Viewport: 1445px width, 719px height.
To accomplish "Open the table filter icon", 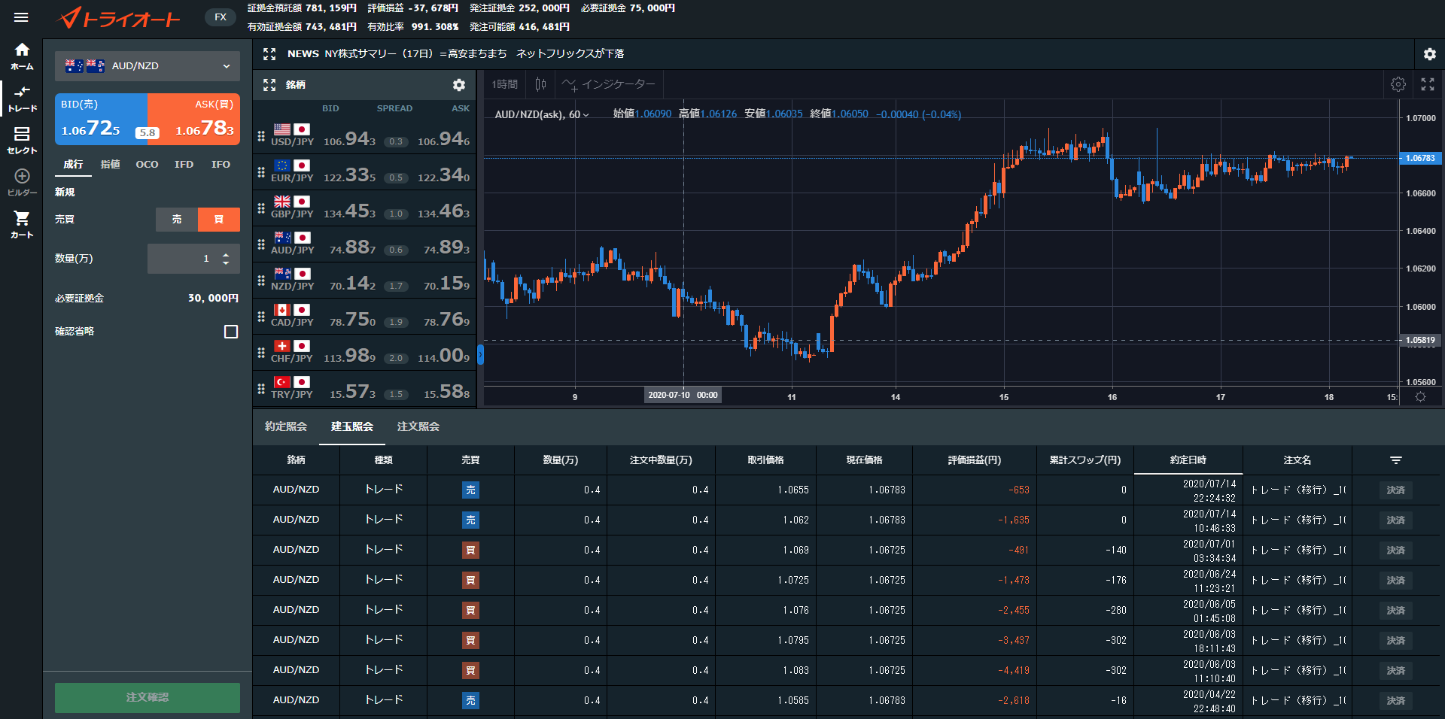I will point(1395,460).
